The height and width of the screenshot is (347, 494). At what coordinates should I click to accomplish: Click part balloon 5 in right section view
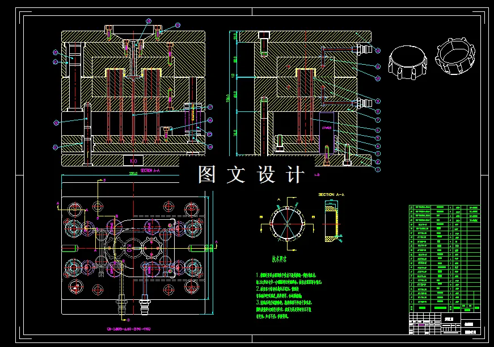coord(378,138)
